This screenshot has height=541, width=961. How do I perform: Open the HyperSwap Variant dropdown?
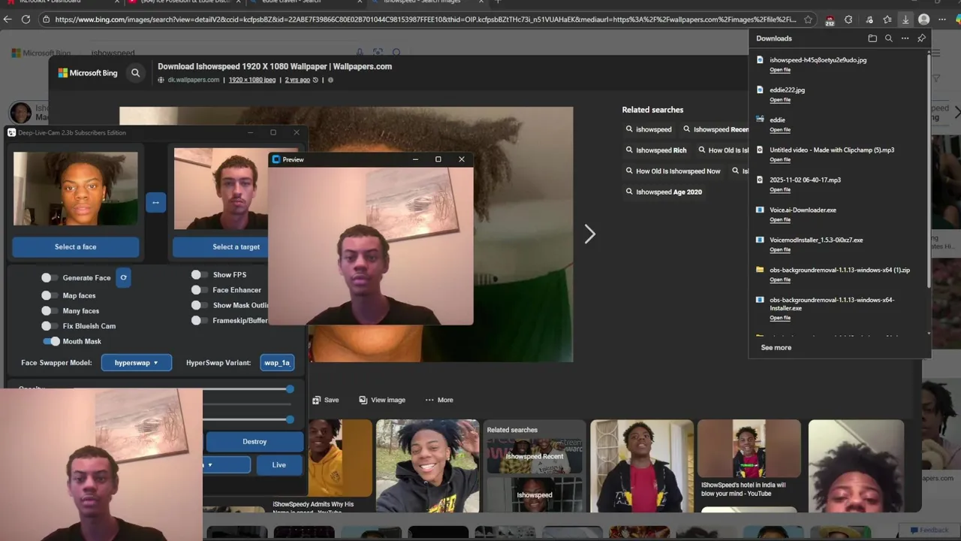click(276, 363)
